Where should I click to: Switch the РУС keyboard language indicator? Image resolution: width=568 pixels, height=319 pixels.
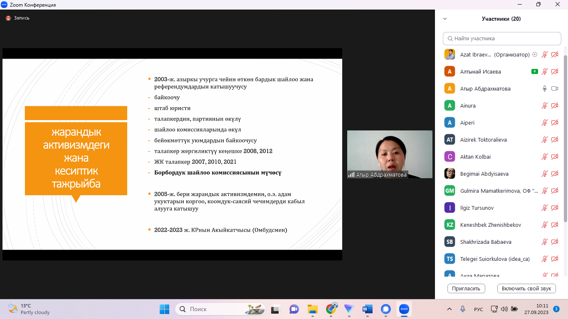[478, 309]
